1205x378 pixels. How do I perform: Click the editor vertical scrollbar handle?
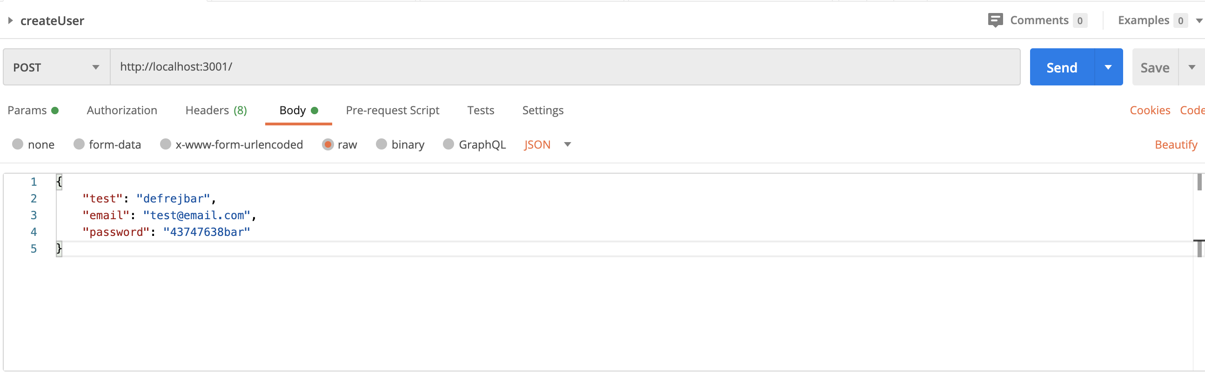[x=1199, y=182]
